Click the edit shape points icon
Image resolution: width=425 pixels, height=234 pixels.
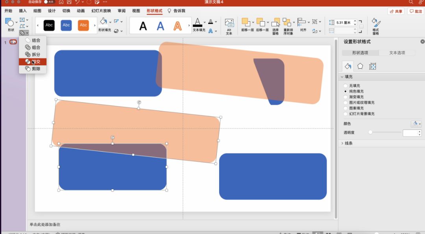22,26
